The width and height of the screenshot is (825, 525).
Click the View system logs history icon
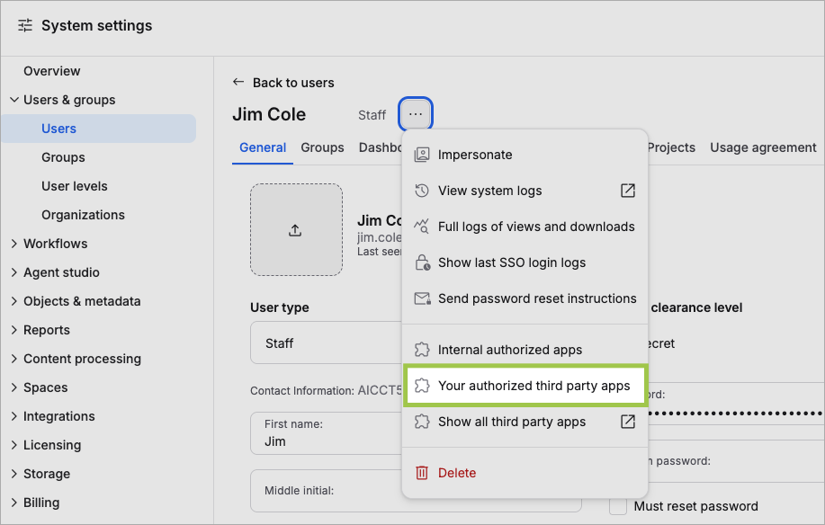click(422, 191)
